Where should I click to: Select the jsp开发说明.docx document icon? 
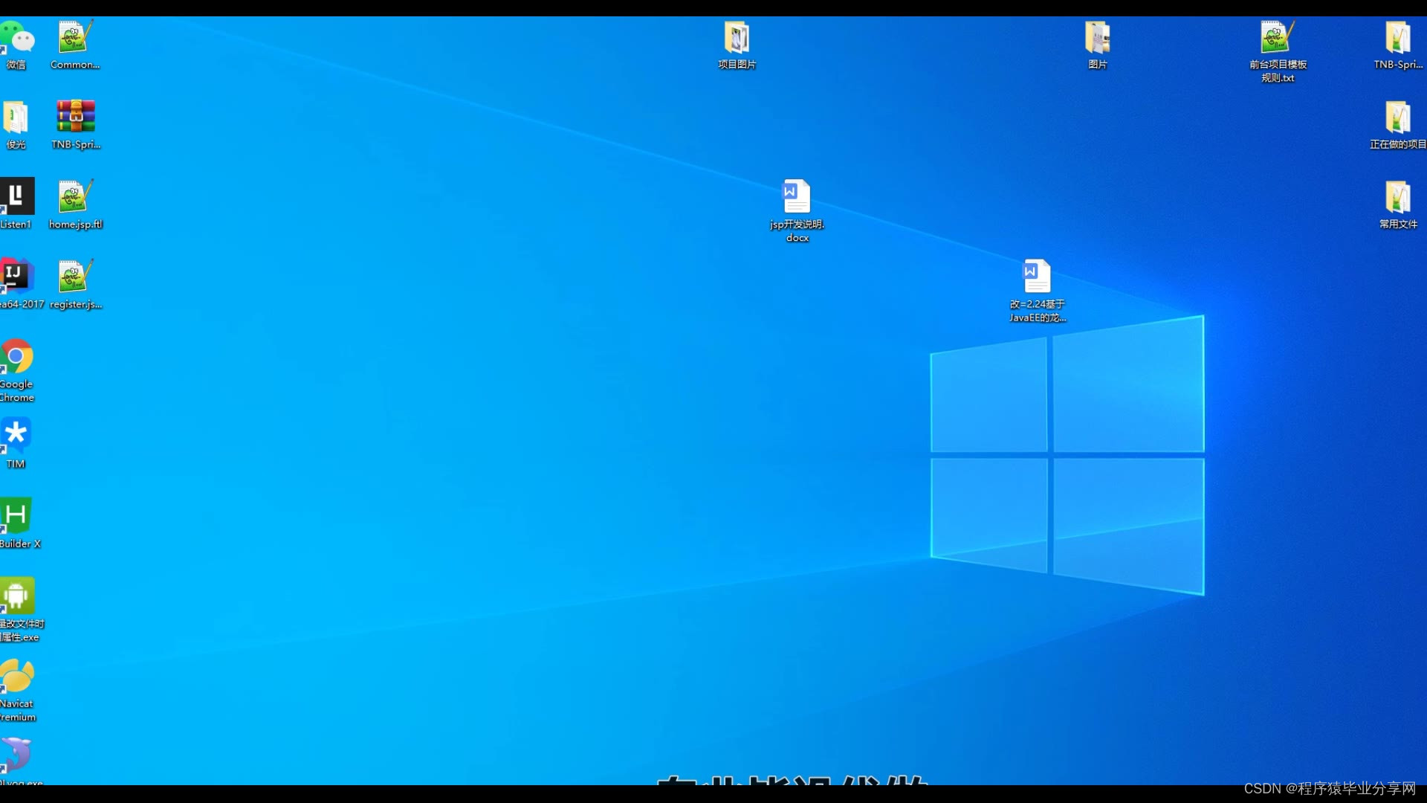coord(797,198)
